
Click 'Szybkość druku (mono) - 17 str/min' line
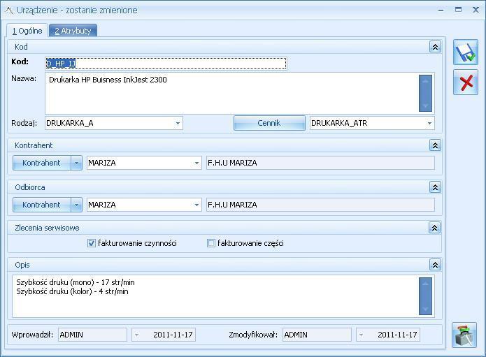[76, 282]
